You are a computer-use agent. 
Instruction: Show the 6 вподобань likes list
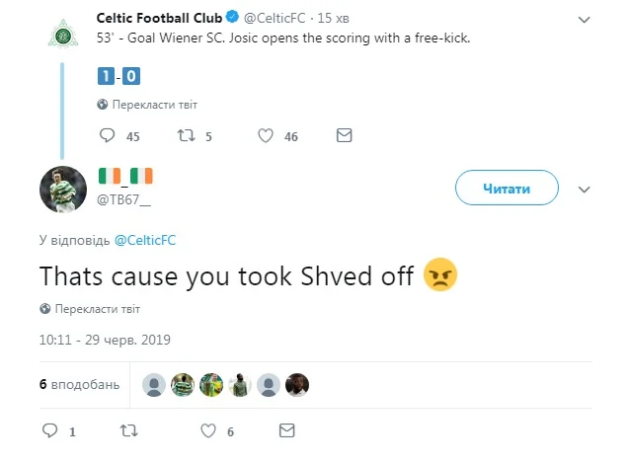click(79, 385)
